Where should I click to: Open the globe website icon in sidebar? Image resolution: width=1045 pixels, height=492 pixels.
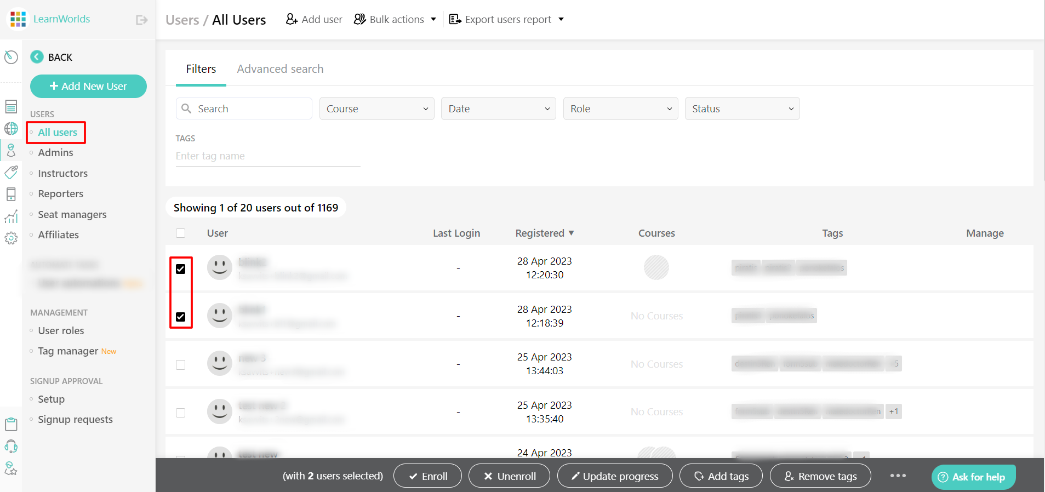click(x=11, y=128)
